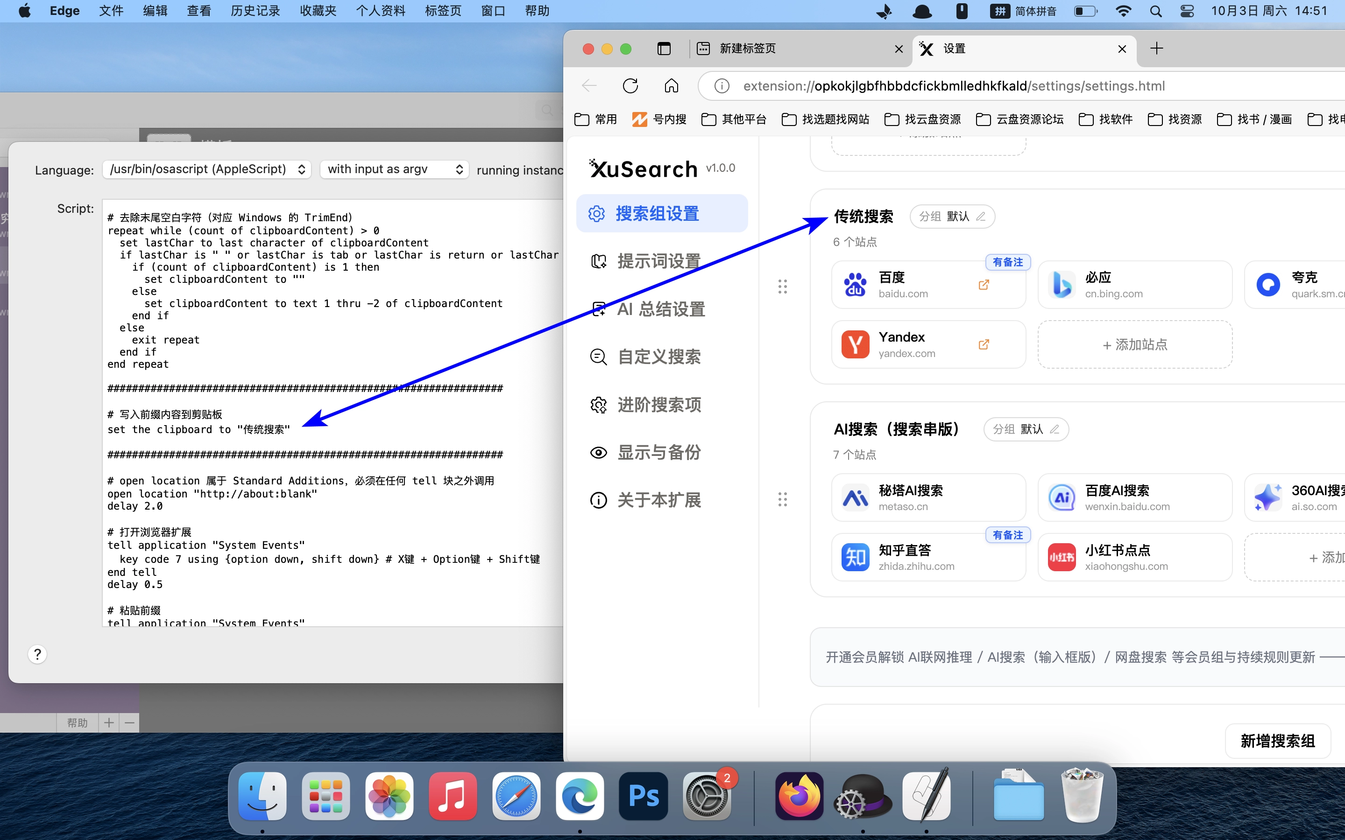
Task: Open the 找软件 bookmarks folder
Action: pyautogui.click(x=1105, y=119)
